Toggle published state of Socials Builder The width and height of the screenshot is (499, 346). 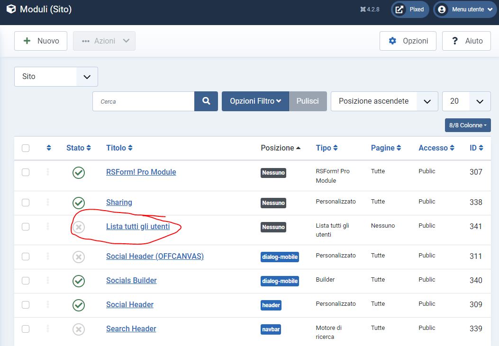[x=79, y=281]
